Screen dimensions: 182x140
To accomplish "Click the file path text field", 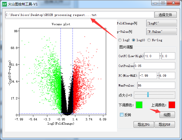I will coord(80,15).
